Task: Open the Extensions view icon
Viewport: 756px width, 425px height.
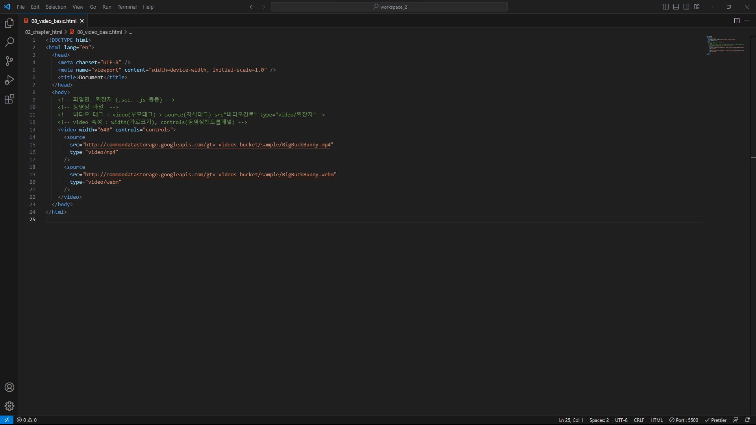Action: pos(9,99)
